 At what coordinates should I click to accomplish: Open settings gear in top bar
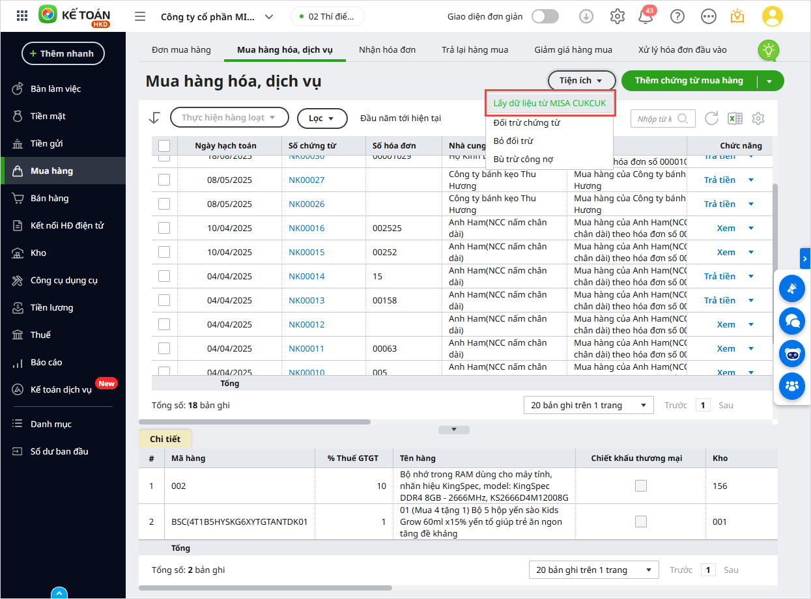617,16
